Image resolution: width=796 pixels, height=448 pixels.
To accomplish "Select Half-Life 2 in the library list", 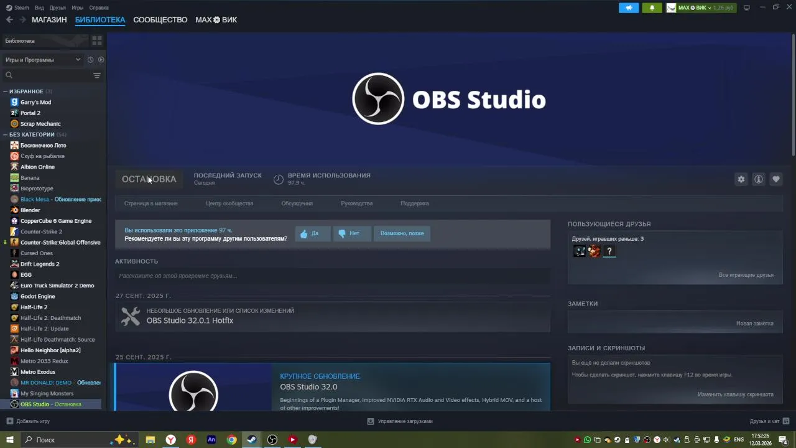I will [x=34, y=307].
